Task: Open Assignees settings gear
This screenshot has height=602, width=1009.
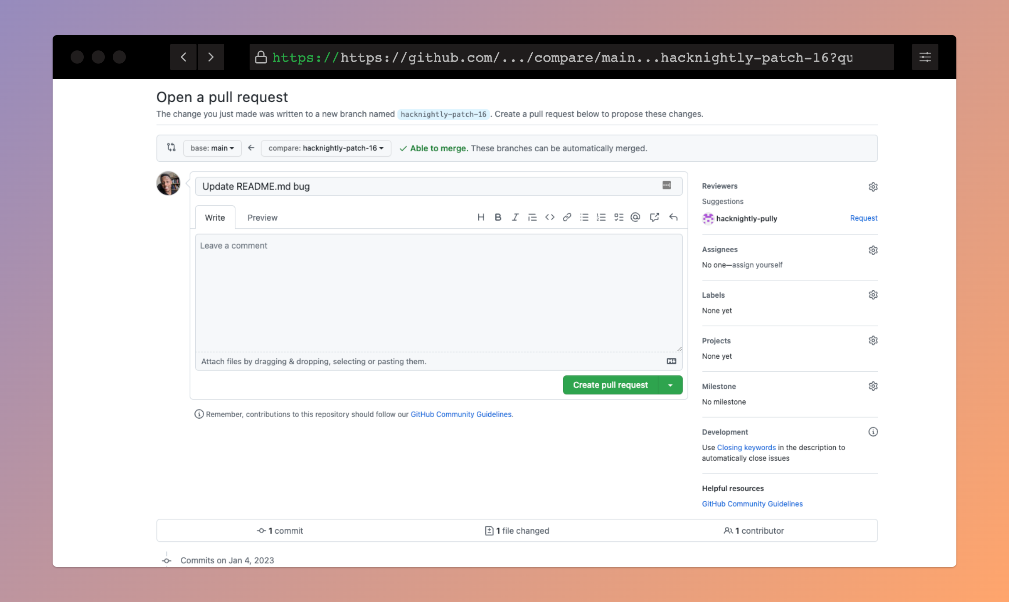Action: 873,250
